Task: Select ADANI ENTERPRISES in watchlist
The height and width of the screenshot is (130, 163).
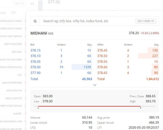Action: 12,83
